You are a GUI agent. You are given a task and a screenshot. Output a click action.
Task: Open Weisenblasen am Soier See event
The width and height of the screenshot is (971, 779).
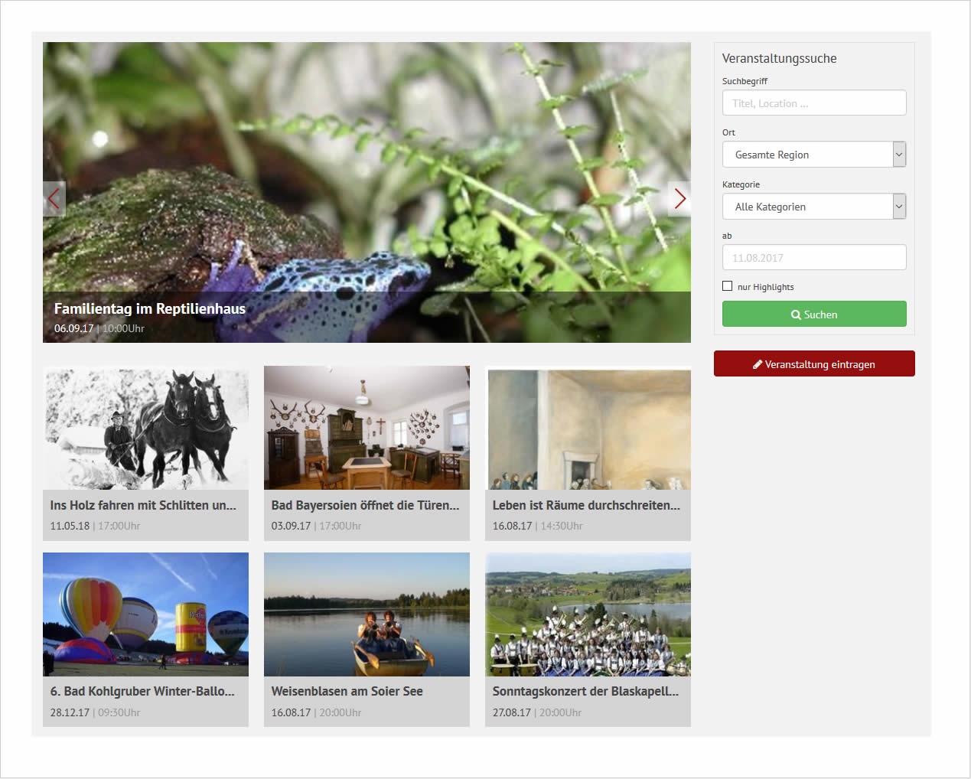[347, 691]
